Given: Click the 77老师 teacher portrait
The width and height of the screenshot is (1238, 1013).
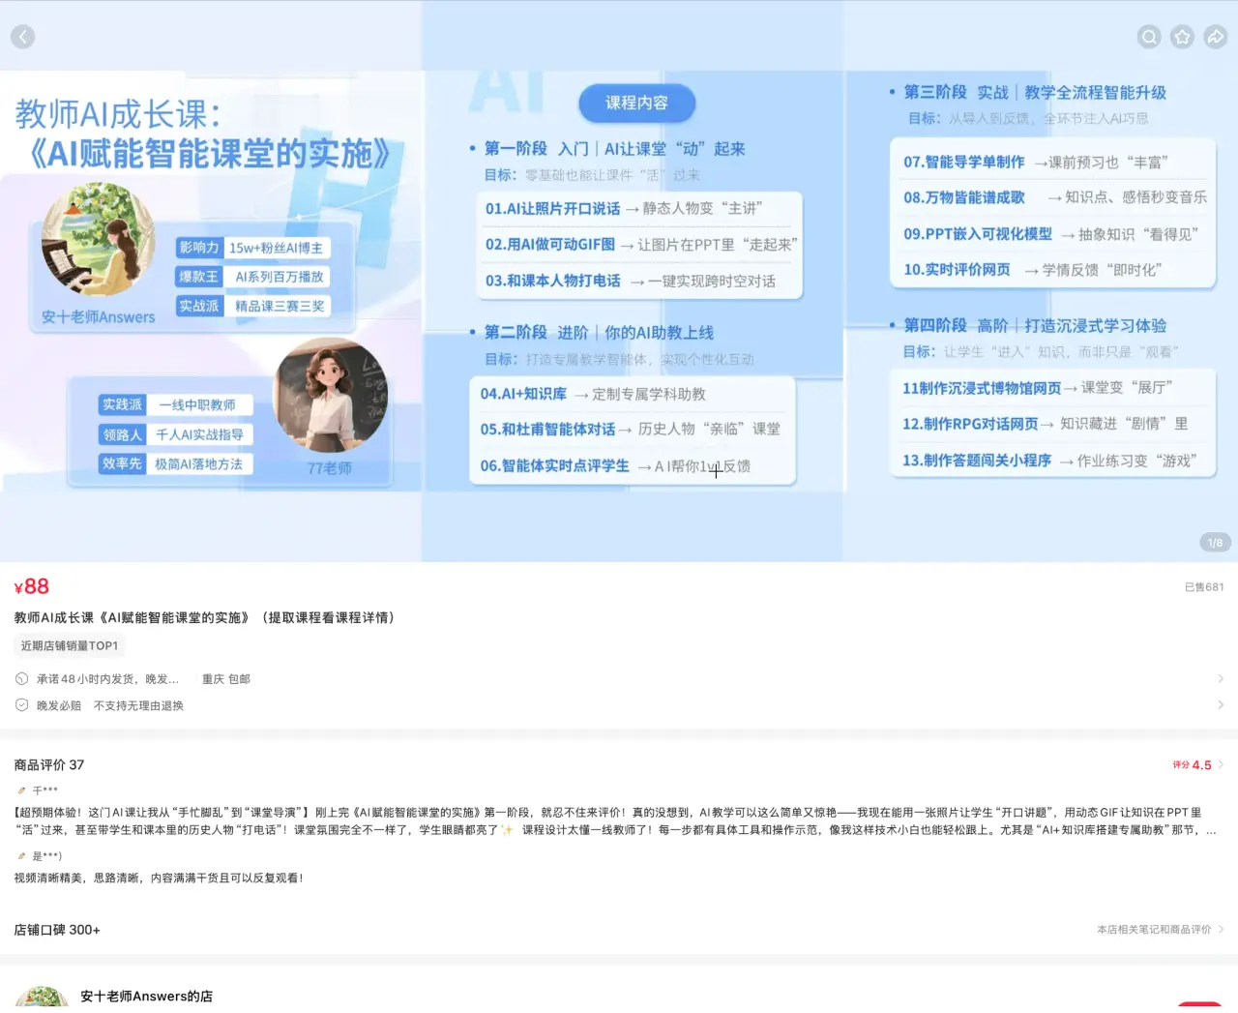Looking at the screenshot, I should 332,395.
